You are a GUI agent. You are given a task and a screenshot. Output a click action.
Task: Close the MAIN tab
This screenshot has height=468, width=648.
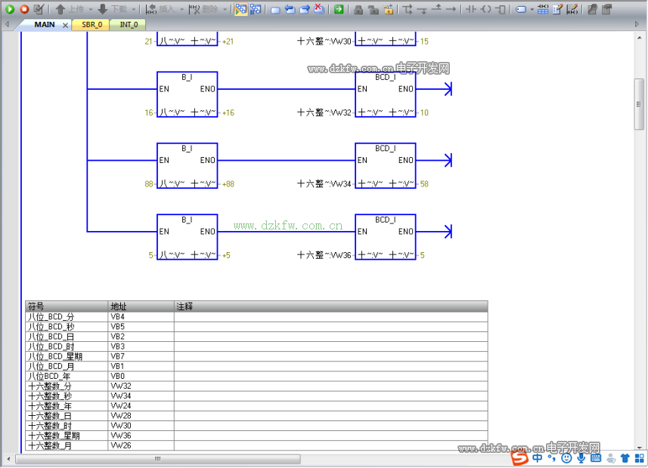coord(65,25)
